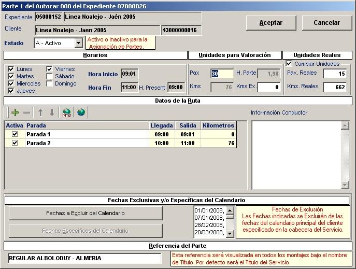Click the Kilometros column header
The image size is (356, 269).
tap(219, 125)
